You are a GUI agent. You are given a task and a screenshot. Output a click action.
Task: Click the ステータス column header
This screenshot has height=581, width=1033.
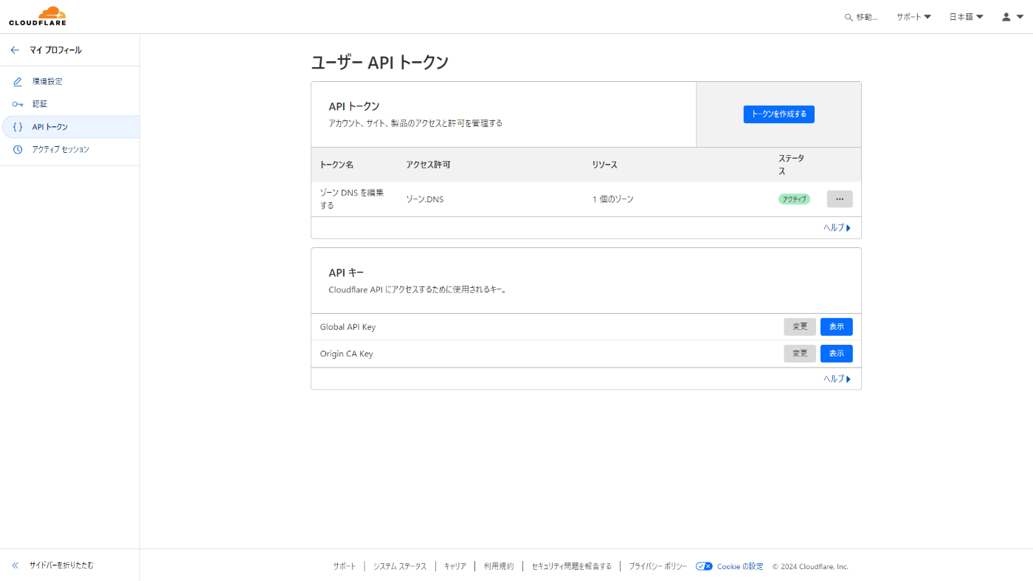pyautogui.click(x=792, y=165)
